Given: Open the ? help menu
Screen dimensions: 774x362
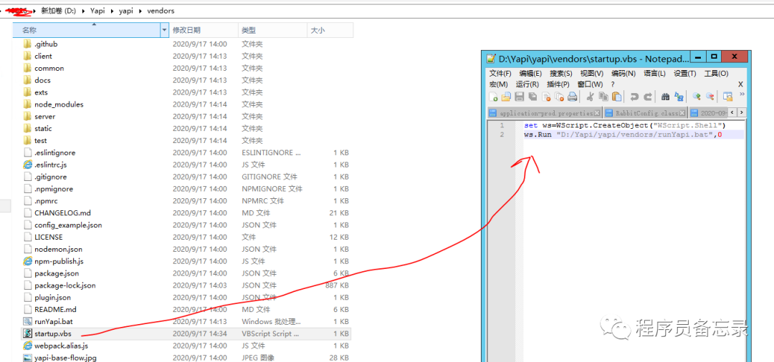Looking at the screenshot, I should [613, 84].
